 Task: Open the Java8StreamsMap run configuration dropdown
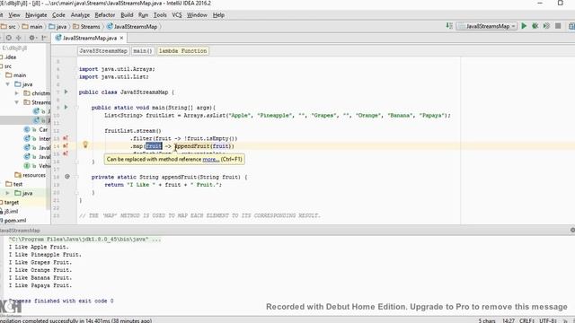point(487,26)
